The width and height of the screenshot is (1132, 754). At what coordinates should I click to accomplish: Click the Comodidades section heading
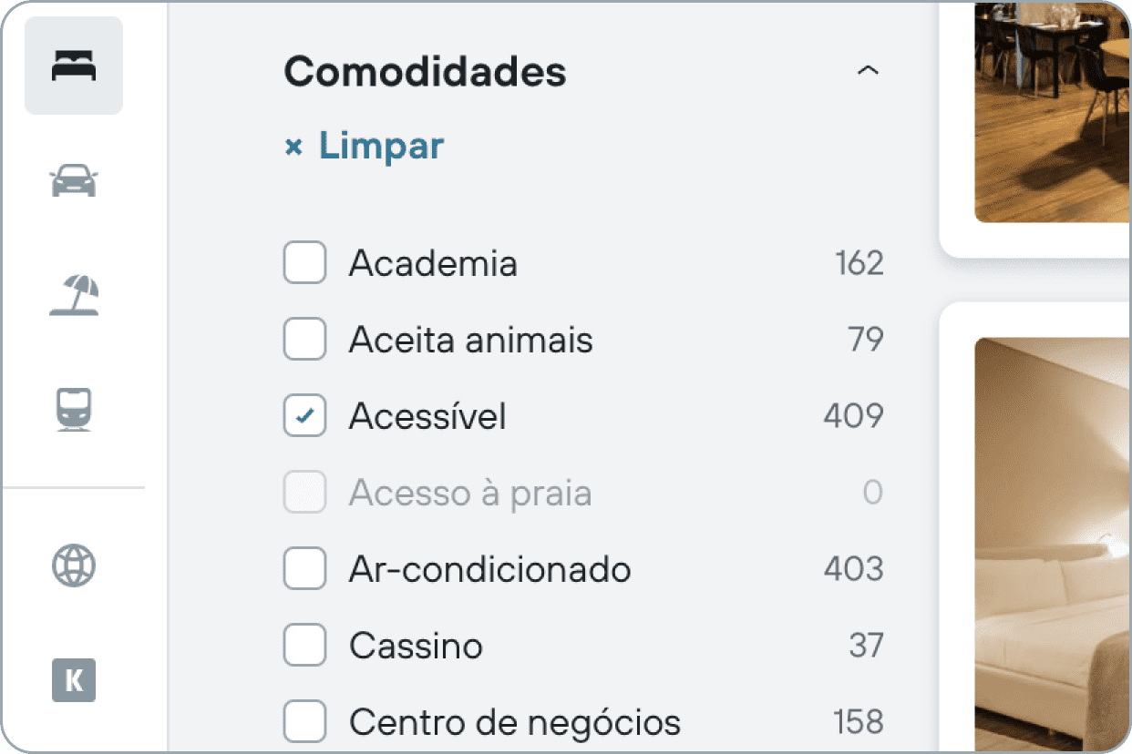(425, 71)
